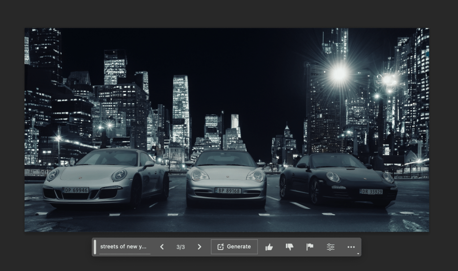Report the result with the flag icon
This screenshot has height=271, width=458.
click(310, 247)
